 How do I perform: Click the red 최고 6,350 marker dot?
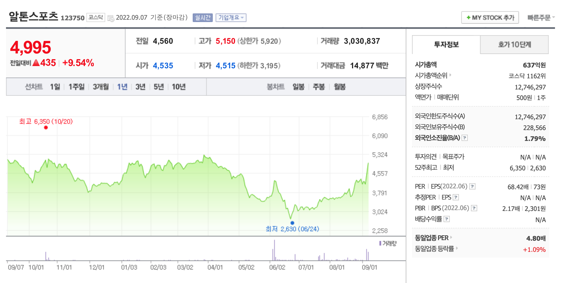click(x=46, y=127)
